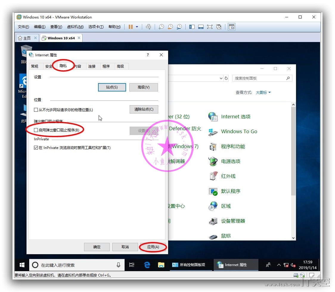Uncheck the InPrivate 禁用工具栏和扩展 checkbox
The image size is (335, 292).
tap(36, 147)
